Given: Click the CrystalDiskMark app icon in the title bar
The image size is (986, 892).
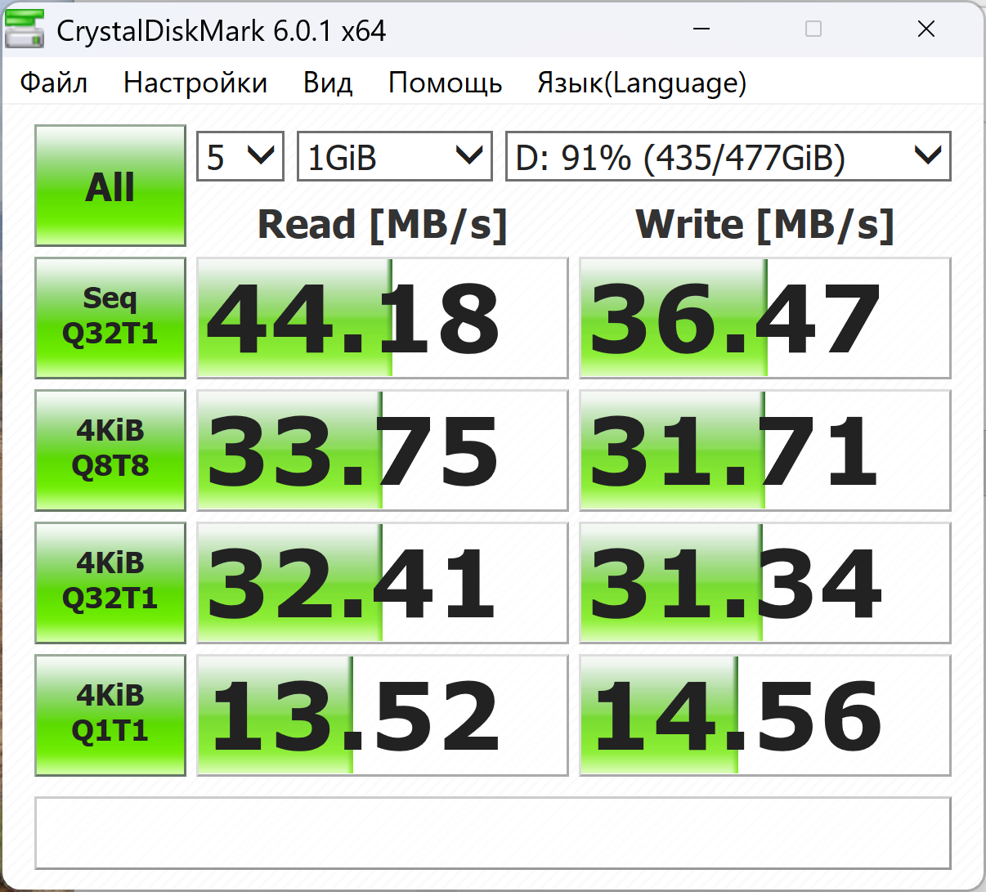Looking at the screenshot, I should 25,30.
